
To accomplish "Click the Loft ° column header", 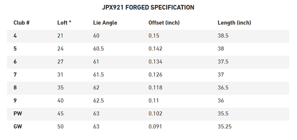I will click(x=64, y=23).
